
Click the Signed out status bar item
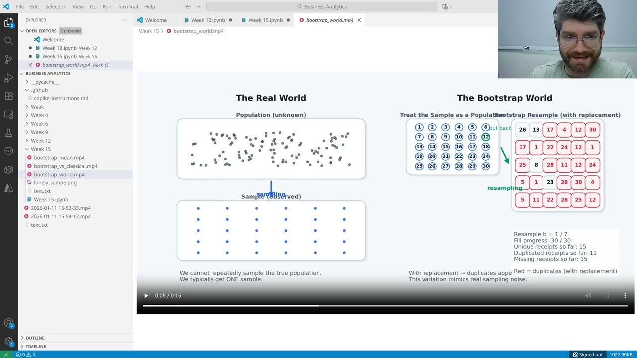click(x=587, y=355)
